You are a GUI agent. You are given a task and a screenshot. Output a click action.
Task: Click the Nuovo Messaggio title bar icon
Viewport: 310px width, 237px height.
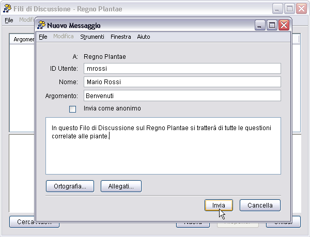(x=42, y=25)
